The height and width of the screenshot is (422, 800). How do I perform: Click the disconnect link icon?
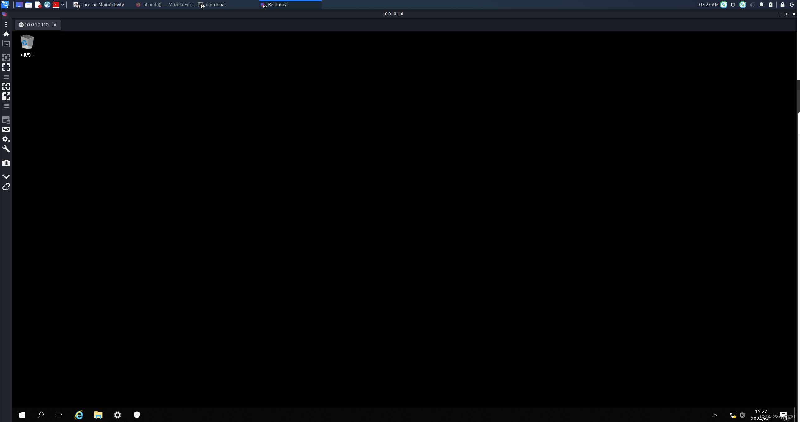(6, 186)
